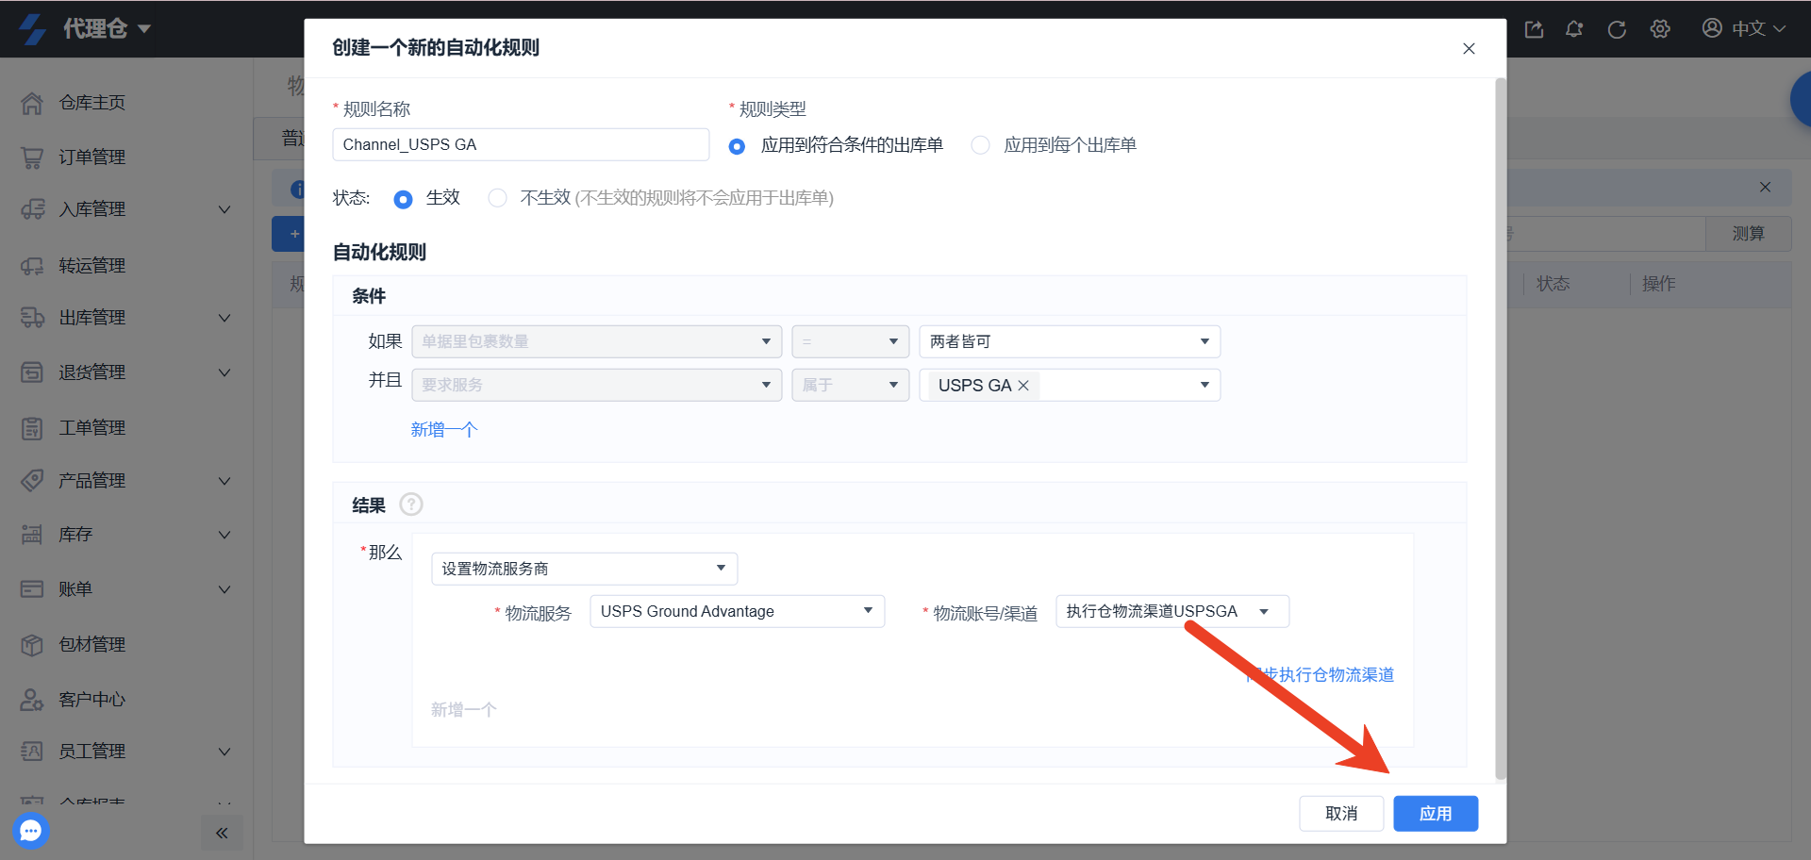Image resolution: width=1811 pixels, height=860 pixels.
Task: Click the 入库管理 sidebar icon
Action: coord(32,209)
